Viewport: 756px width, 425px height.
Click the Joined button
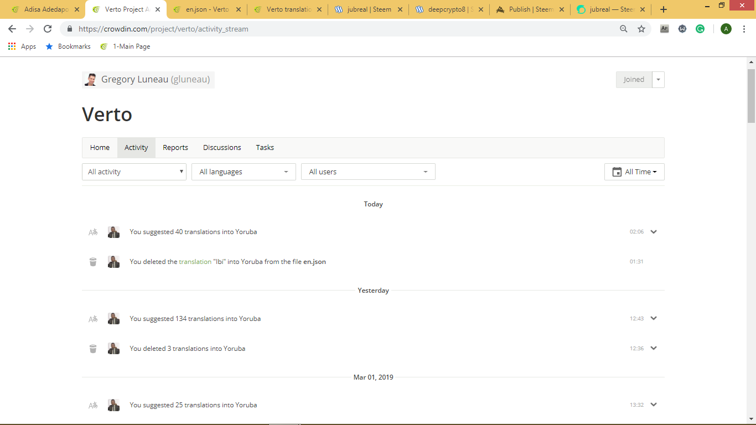click(634, 80)
